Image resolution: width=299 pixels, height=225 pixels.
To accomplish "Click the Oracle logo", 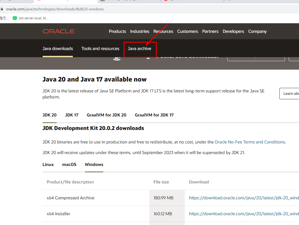I will tap(59, 31).
